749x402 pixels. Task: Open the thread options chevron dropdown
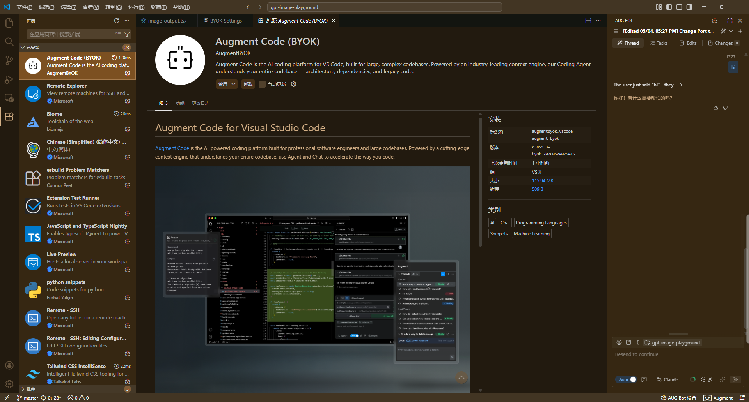(731, 31)
